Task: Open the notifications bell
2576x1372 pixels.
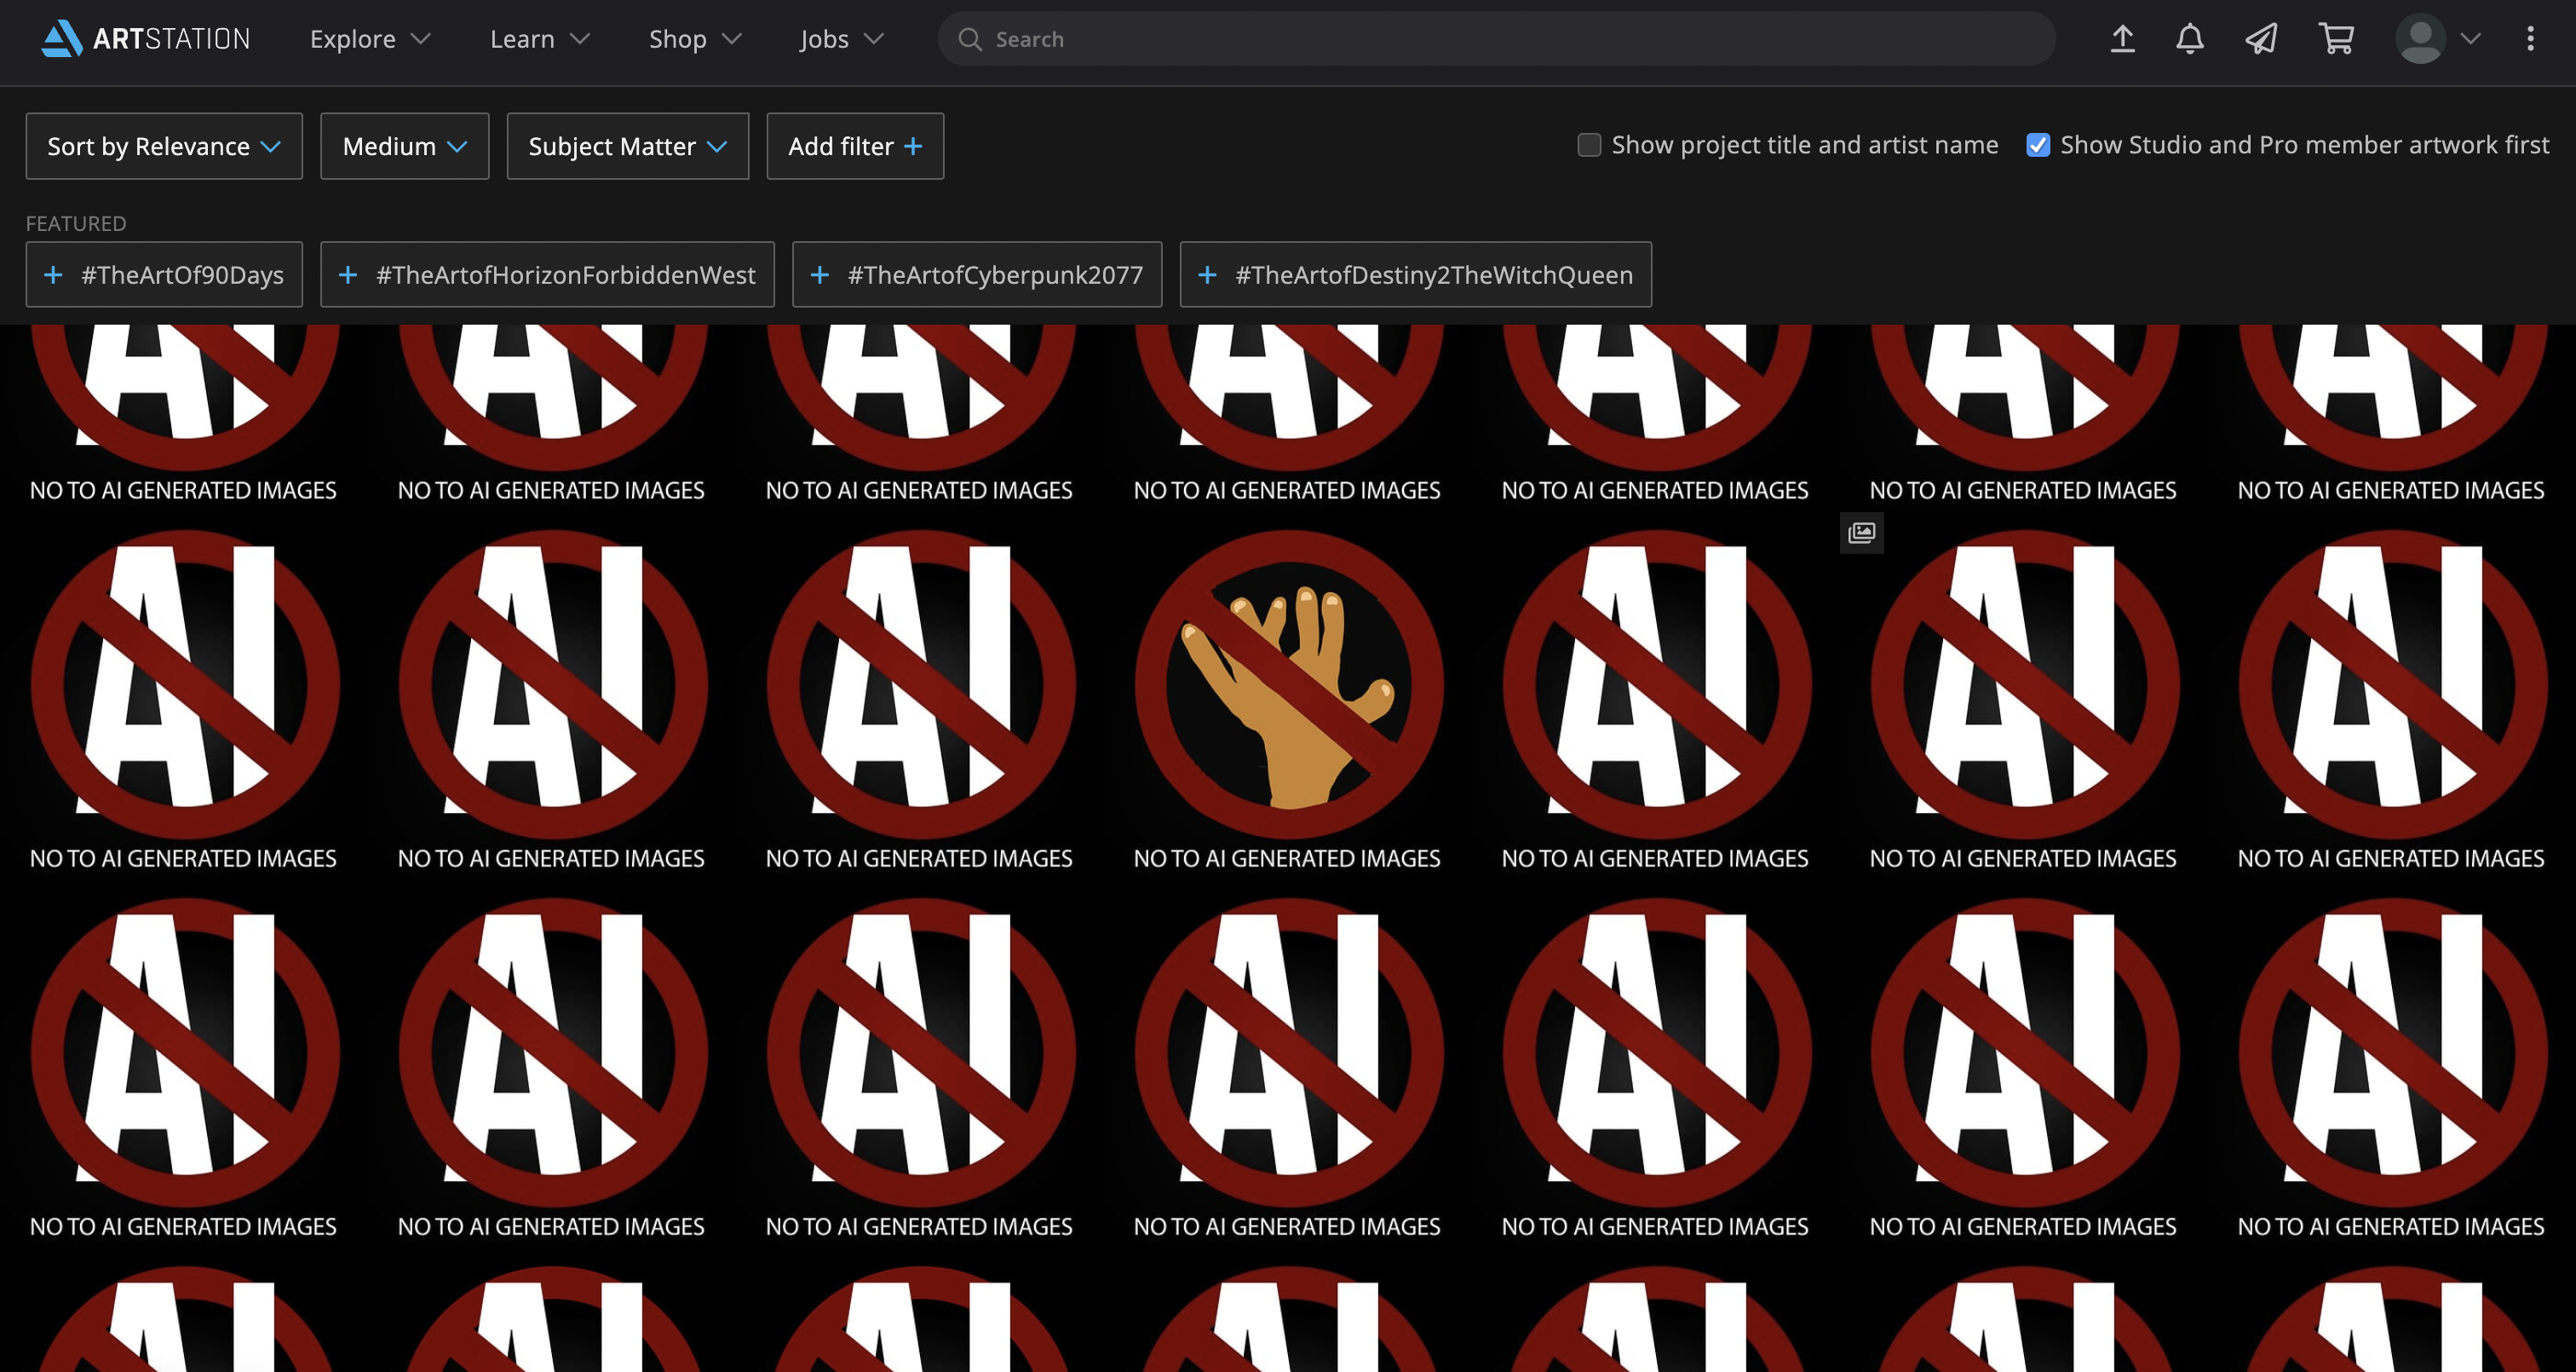Action: [x=2189, y=39]
